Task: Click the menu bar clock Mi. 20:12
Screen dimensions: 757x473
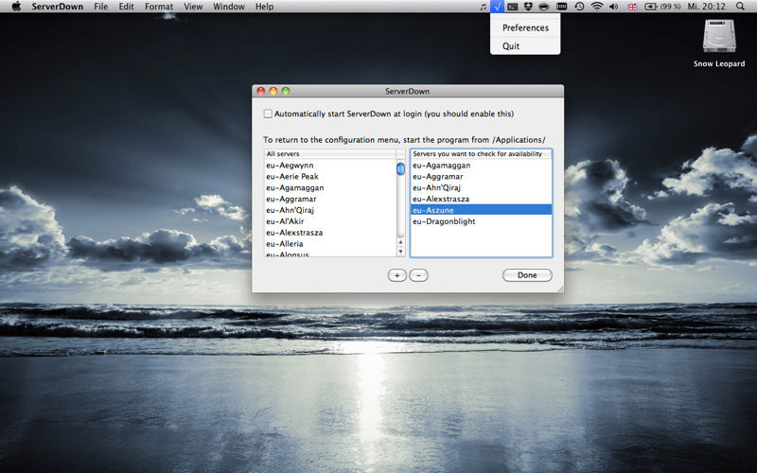Action: (x=706, y=7)
